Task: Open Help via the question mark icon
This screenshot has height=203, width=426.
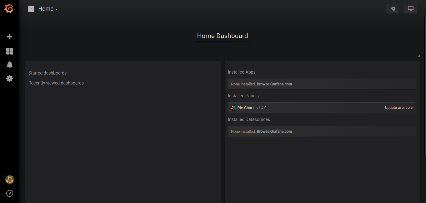Action: click(x=9, y=193)
